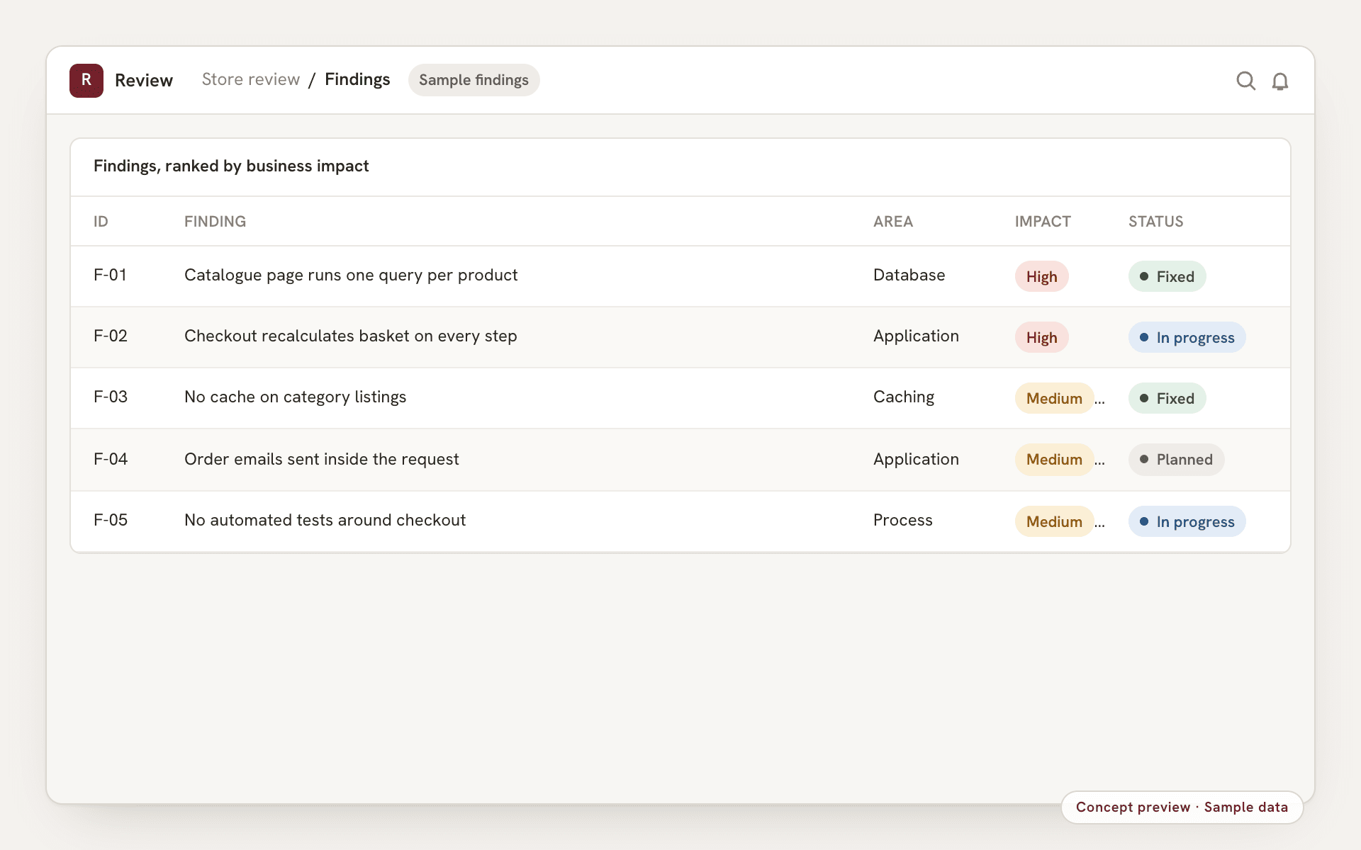Open notifications via the bell icon
The image size is (1361, 850).
click(1279, 81)
